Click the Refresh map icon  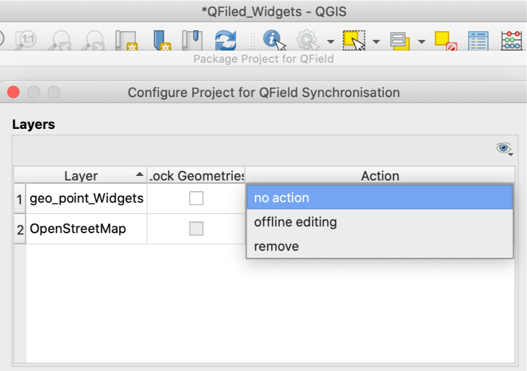(x=225, y=40)
